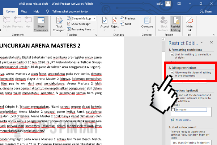Open the Accept dropdown arrow
The height and width of the screenshot is (145, 217).
[105, 30]
